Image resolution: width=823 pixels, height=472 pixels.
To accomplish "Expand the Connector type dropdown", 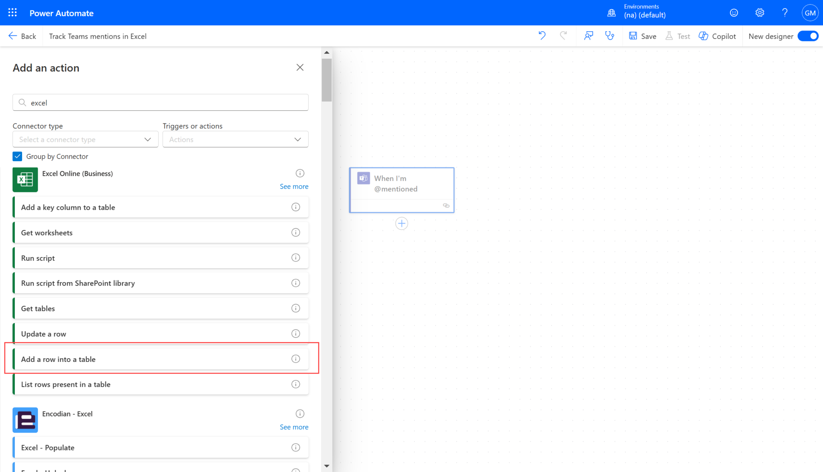I will coord(85,139).
